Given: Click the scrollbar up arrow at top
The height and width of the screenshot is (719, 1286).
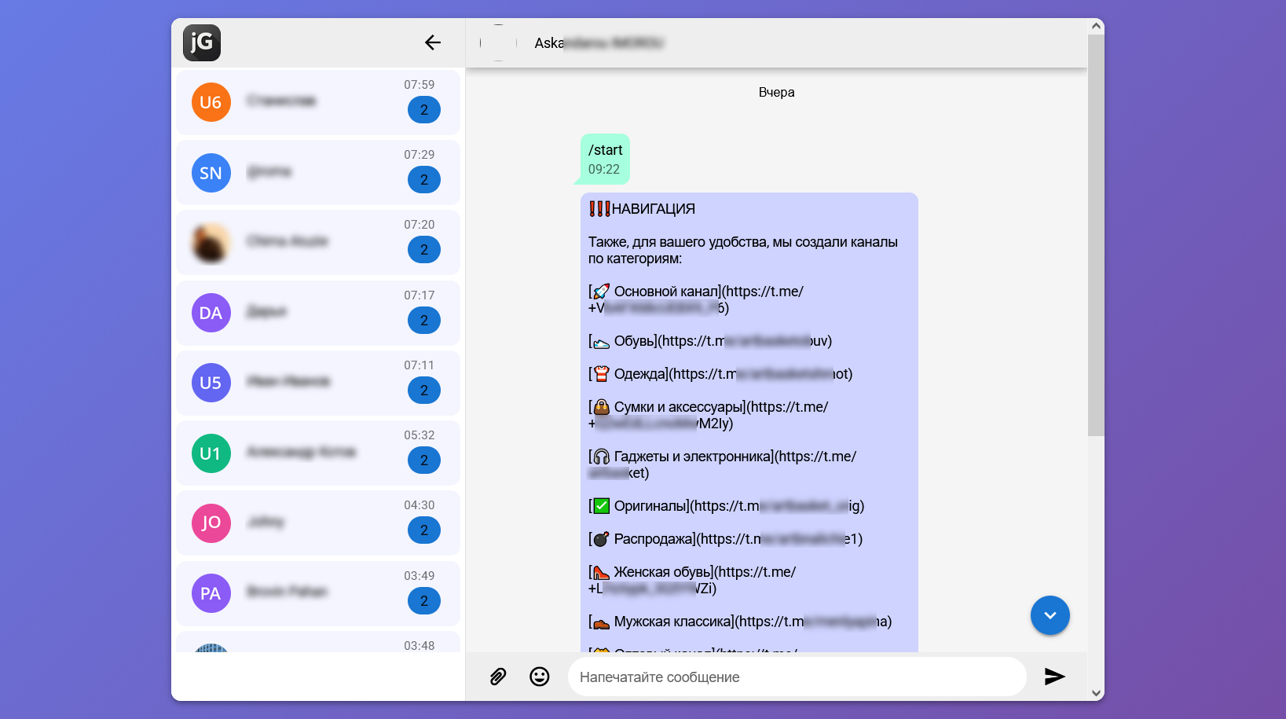Looking at the screenshot, I should tap(1096, 26).
